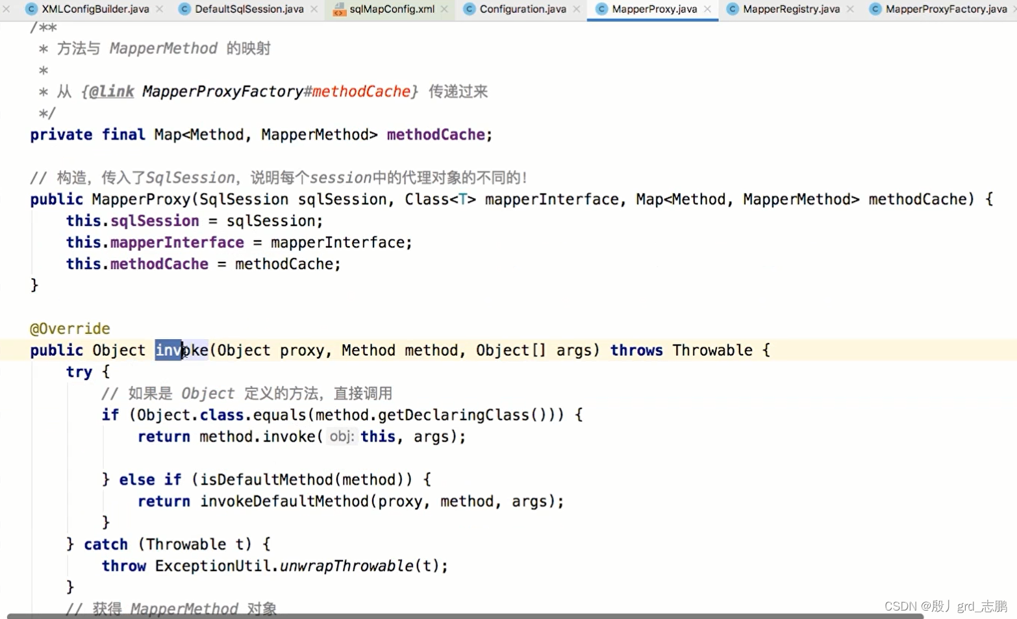The image size is (1017, 619).
Task: Open the sqlMapConfig.xml tab
Action: [x=392, y=9]
